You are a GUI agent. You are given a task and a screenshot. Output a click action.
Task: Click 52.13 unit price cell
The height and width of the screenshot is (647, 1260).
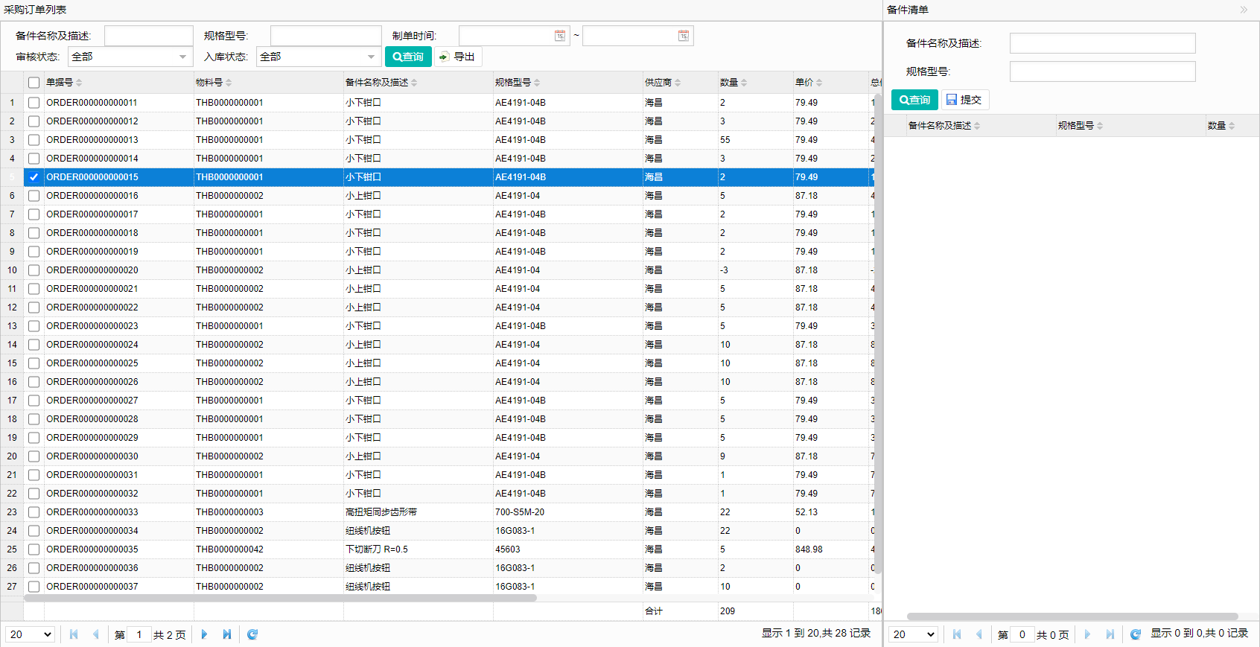coord(806,512)
